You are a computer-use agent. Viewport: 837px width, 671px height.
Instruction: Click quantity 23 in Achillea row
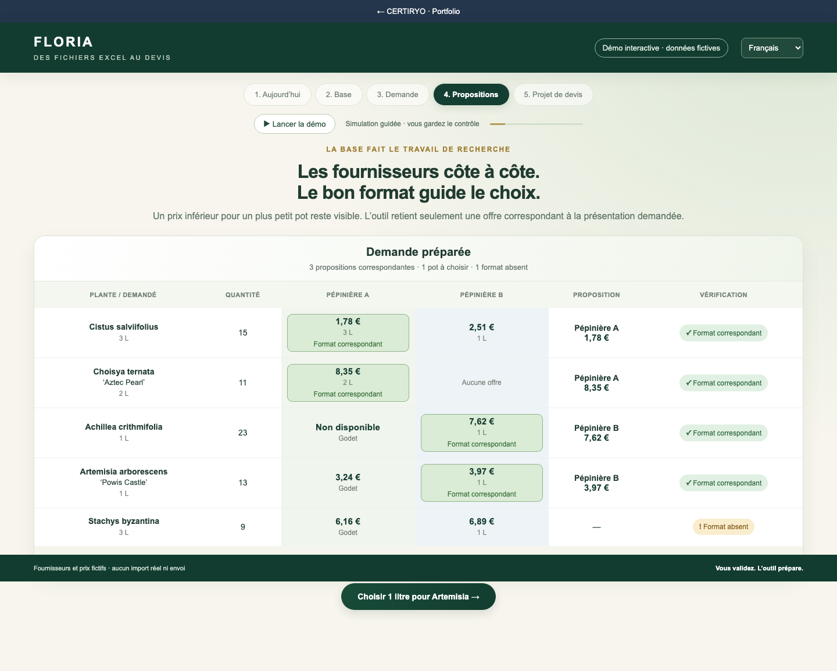[243, 433]
